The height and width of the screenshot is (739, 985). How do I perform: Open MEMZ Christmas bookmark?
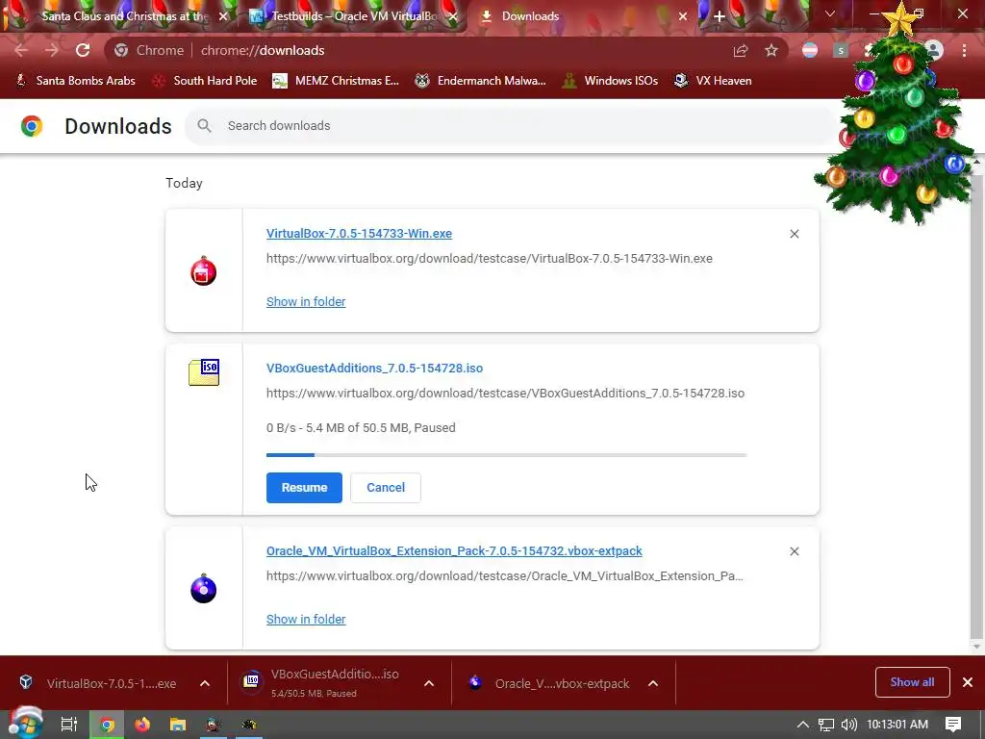click(336, 81)
